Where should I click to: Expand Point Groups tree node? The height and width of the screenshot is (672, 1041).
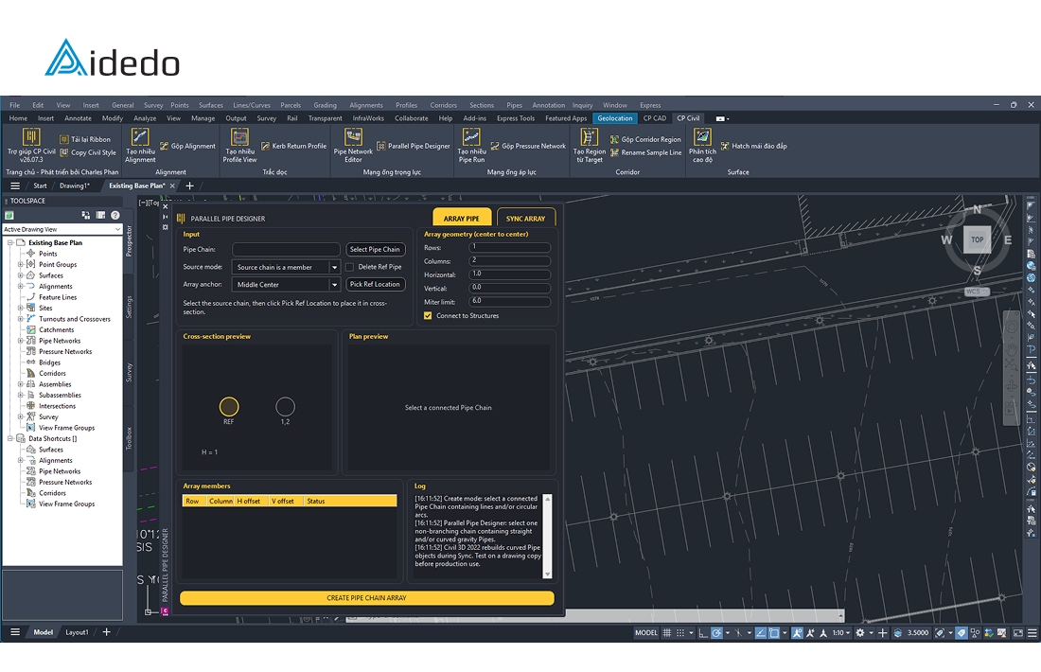21,265
